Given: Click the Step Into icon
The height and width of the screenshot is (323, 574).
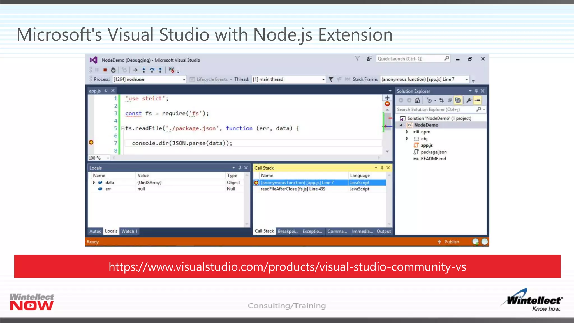Looking at the screenshot, I should tap(144, 70).
